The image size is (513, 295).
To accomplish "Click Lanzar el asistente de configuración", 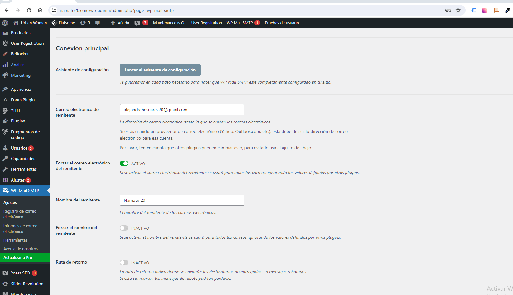I will pyautogui.click(x=160, y=70).
